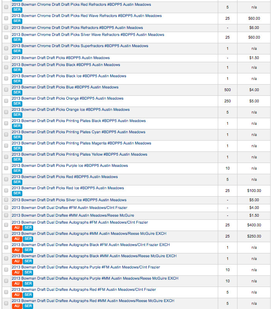
Task: Select the Draft Picks Blue row checkbox
Action: pos(6,90)
